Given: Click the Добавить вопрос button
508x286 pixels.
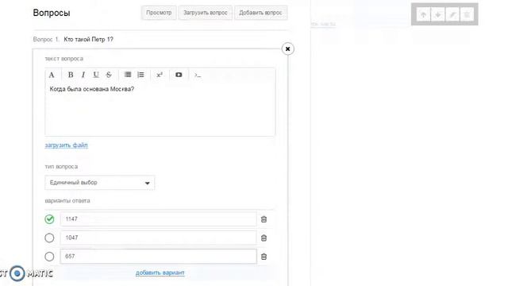Looking at the screenshot, I should [261, 13].
